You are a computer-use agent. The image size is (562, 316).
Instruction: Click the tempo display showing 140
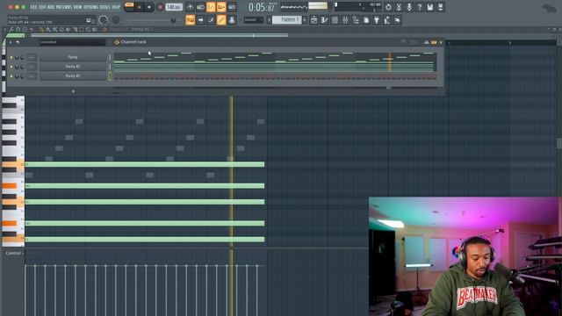coord(174,7)
